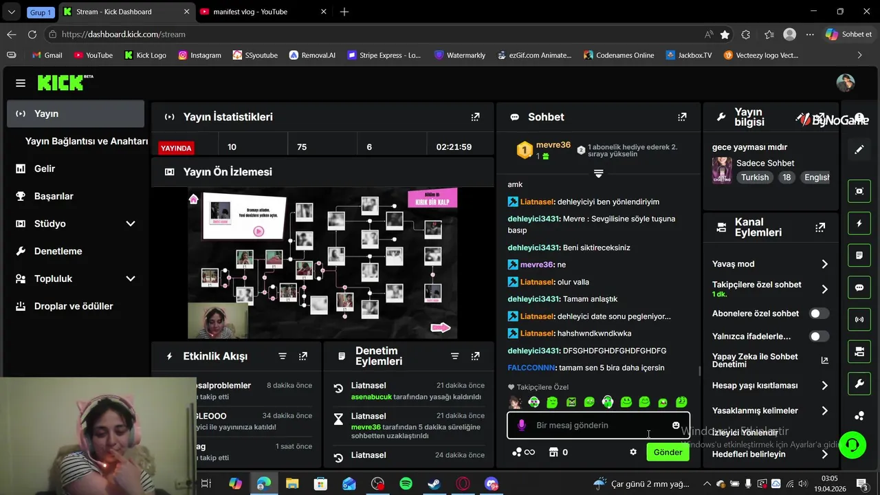Click the Bir mesaj gönderin input field

click(x=598, y=426)
